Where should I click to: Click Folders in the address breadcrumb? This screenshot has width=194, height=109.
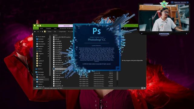click(x=50, y=31)
